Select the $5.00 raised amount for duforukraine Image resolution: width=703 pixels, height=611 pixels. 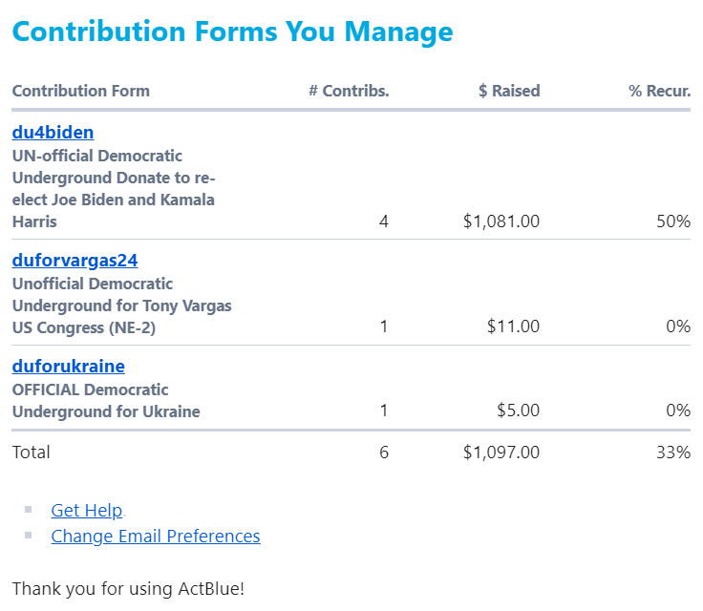point(519,411)
